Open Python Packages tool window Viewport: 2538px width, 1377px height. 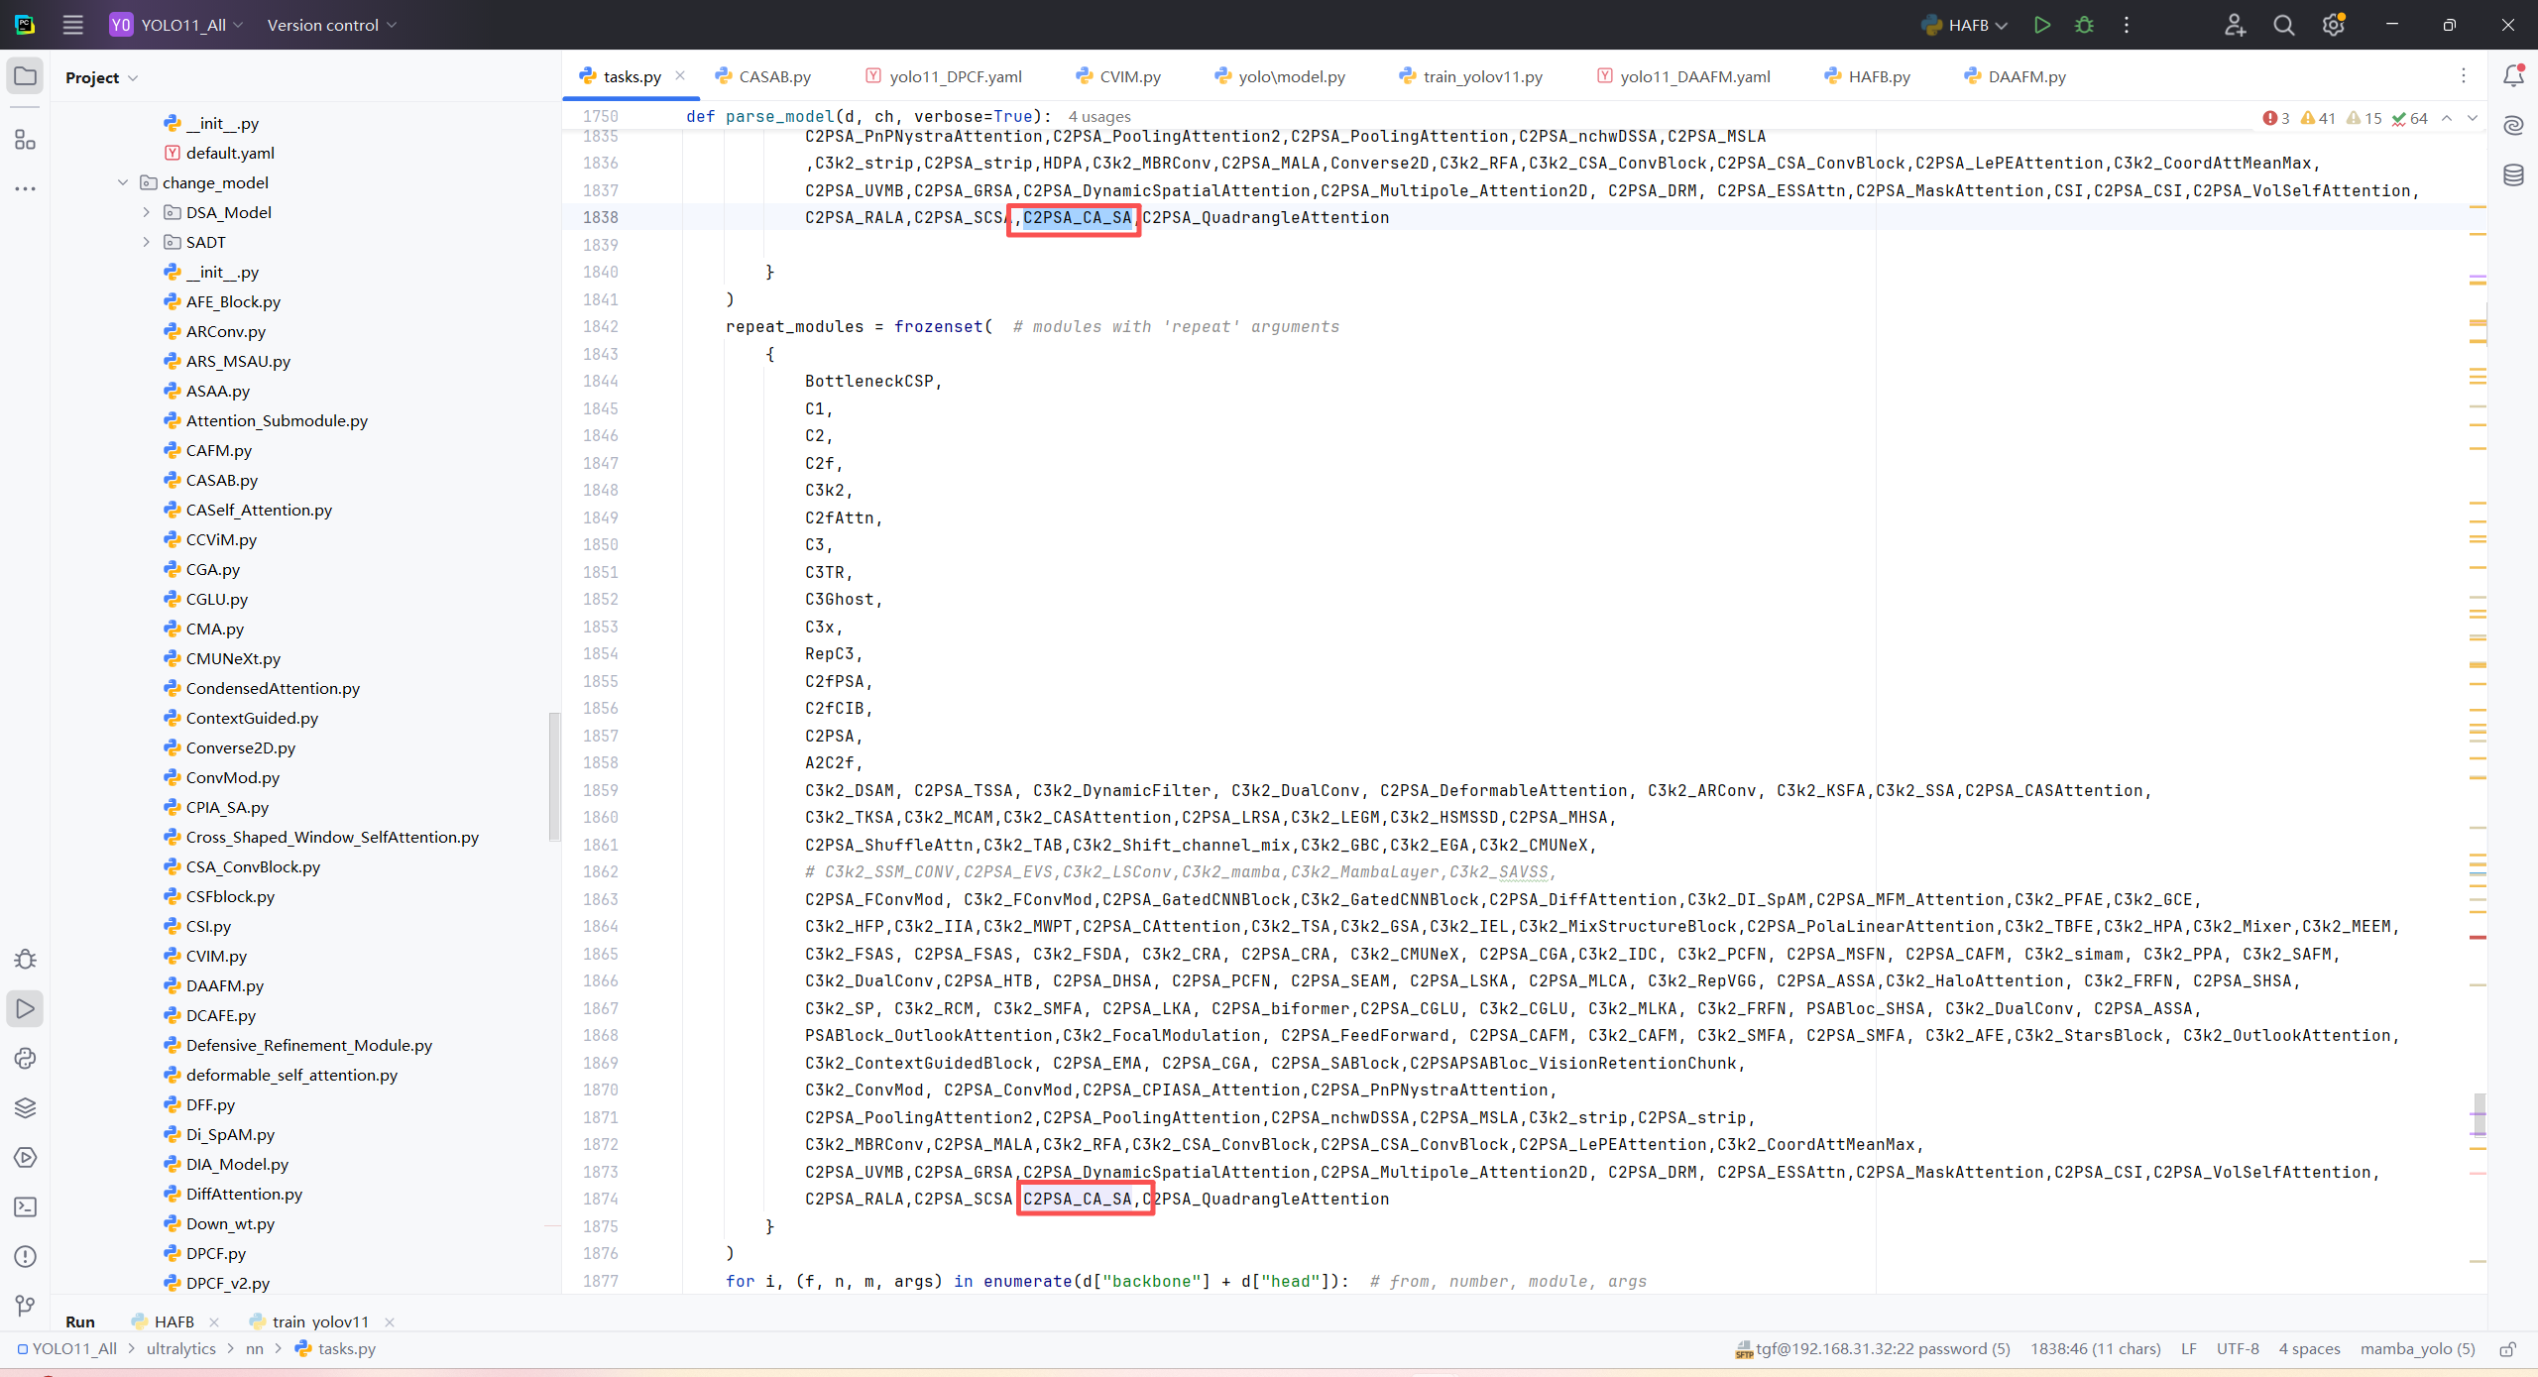(x=26, y=1107)
